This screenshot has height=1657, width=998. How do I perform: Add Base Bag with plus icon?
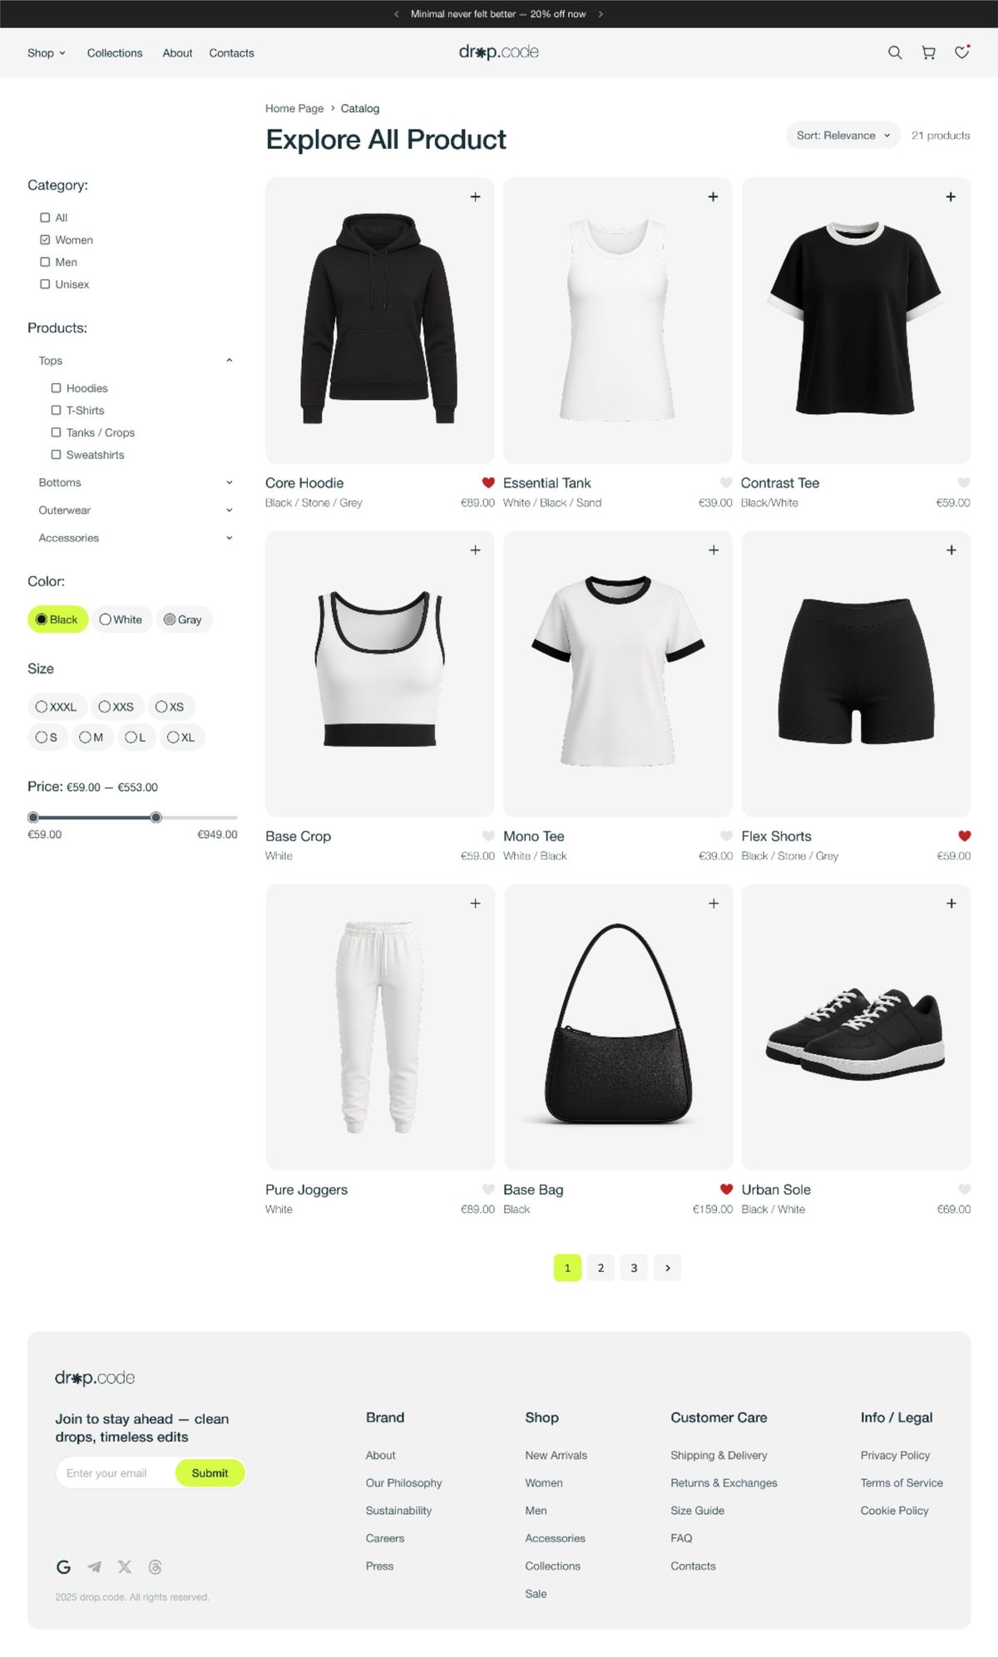coord(713,904)
